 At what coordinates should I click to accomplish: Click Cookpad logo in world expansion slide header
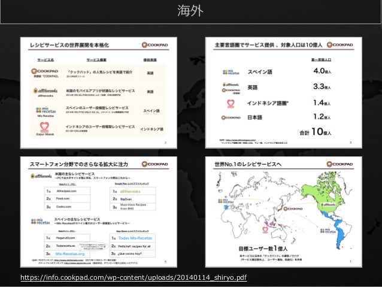(155, 45)
